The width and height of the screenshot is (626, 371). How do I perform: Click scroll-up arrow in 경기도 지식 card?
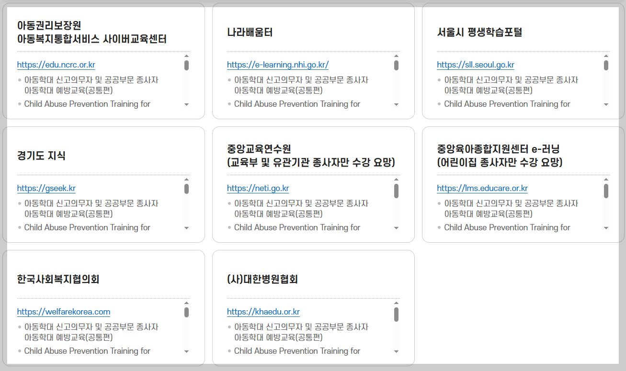click(x=186, y=180)
